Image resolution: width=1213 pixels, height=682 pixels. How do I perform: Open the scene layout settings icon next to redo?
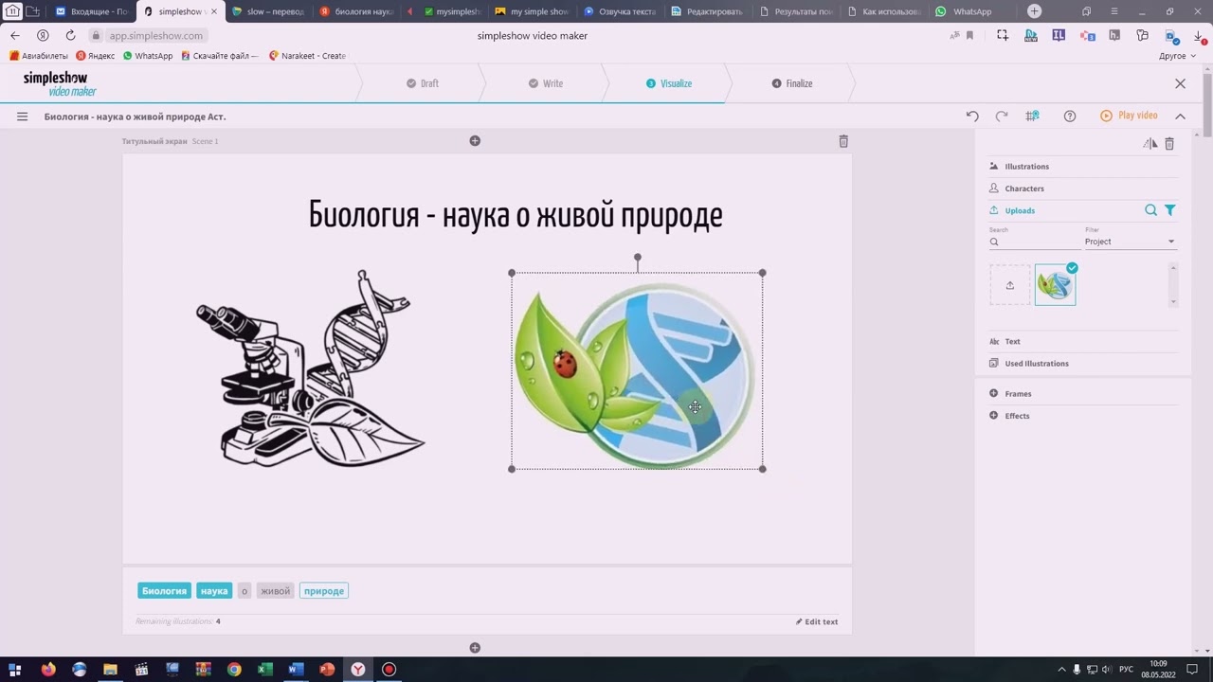(1033, 116)
